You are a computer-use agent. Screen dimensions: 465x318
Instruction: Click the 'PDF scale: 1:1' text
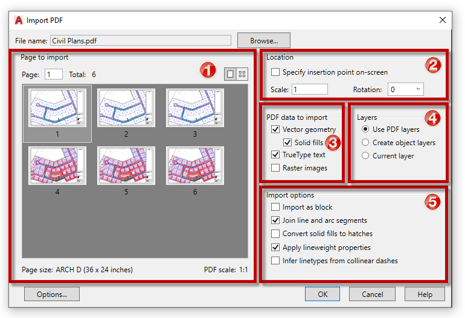(x=226, y=269)
